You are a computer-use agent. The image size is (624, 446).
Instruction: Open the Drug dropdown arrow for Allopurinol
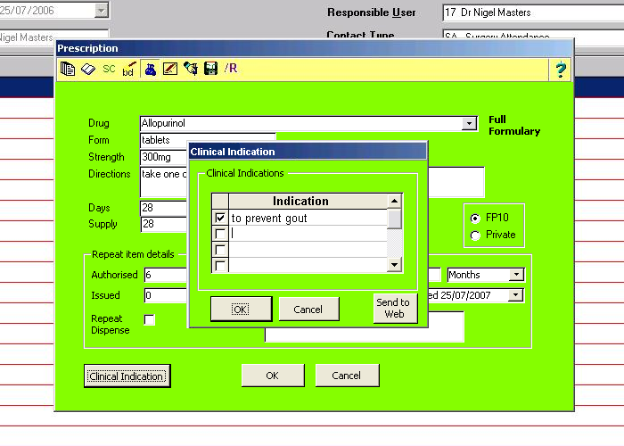(469, 123)
